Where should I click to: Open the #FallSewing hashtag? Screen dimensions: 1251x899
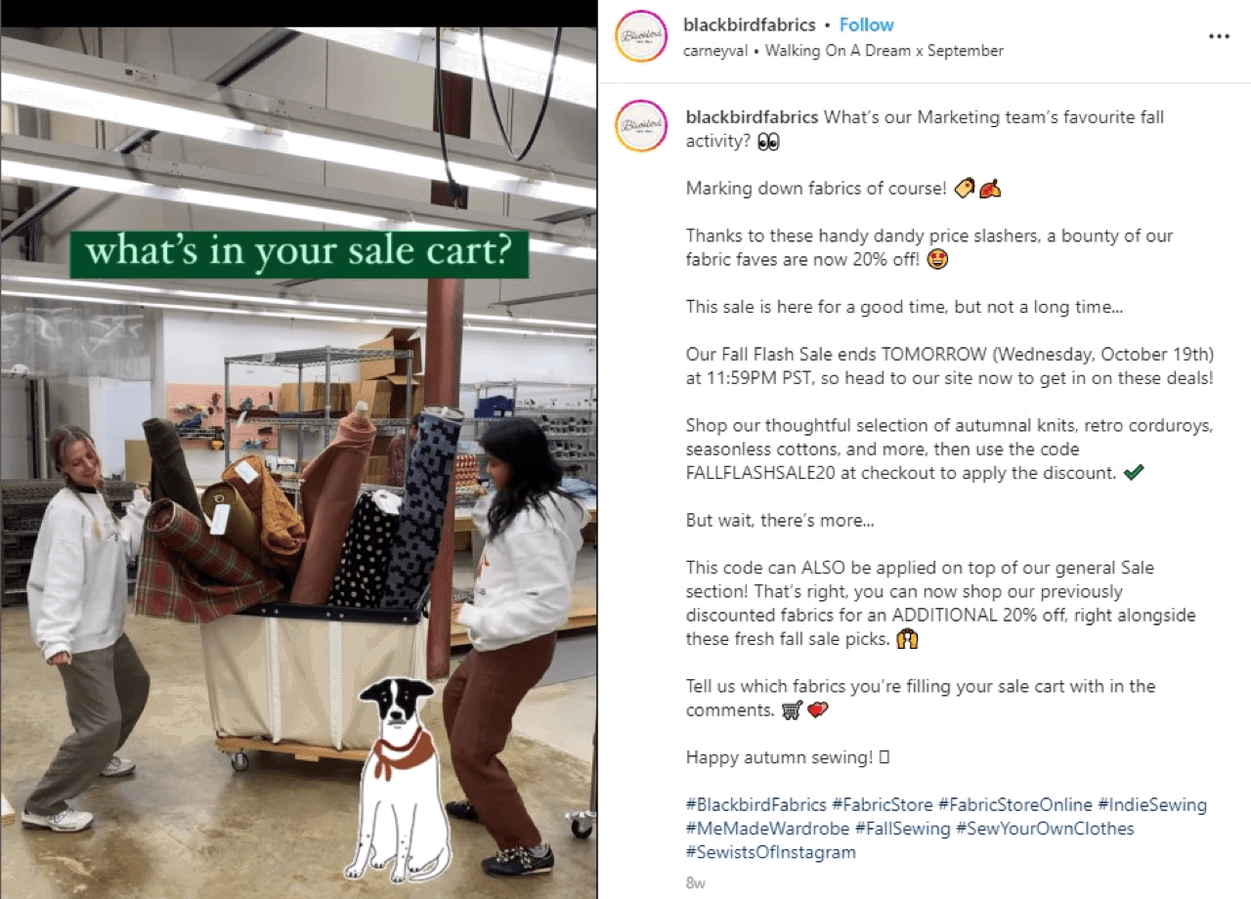pyautogui.click(x=903, y=829)
